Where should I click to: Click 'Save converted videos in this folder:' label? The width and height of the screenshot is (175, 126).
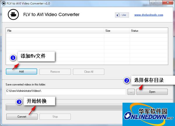[x=26, y=85]
